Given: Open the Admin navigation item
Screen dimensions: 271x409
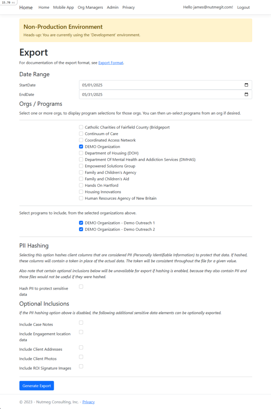Looking at the screenshot, I should pyautogui.click(x=113, y=7).
